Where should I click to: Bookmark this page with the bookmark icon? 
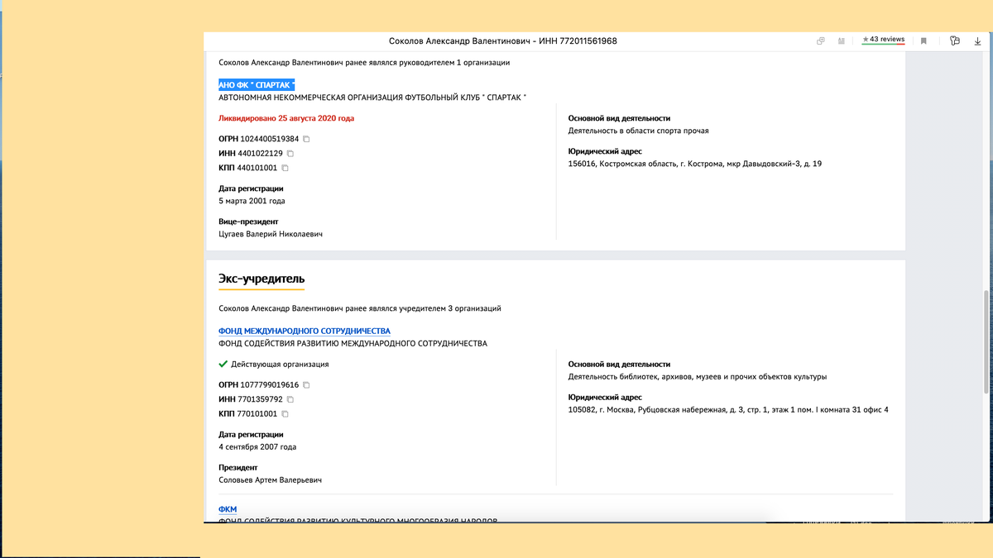click(923, 41)
